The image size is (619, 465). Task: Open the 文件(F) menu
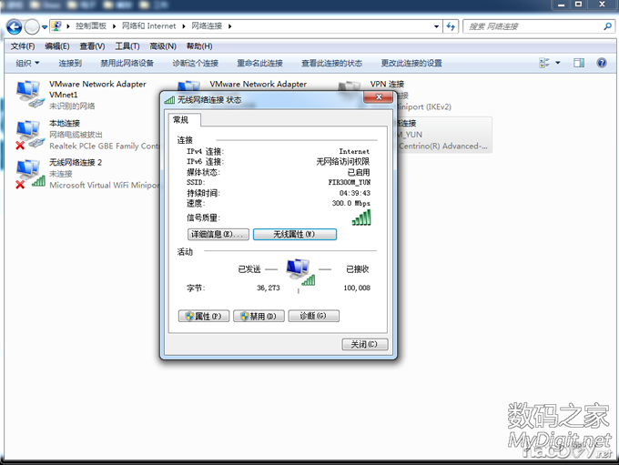[23, 46]
